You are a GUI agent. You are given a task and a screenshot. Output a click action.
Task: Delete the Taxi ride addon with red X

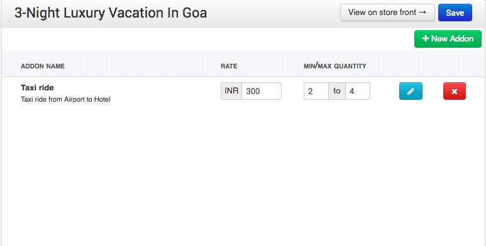pos(455,91)
